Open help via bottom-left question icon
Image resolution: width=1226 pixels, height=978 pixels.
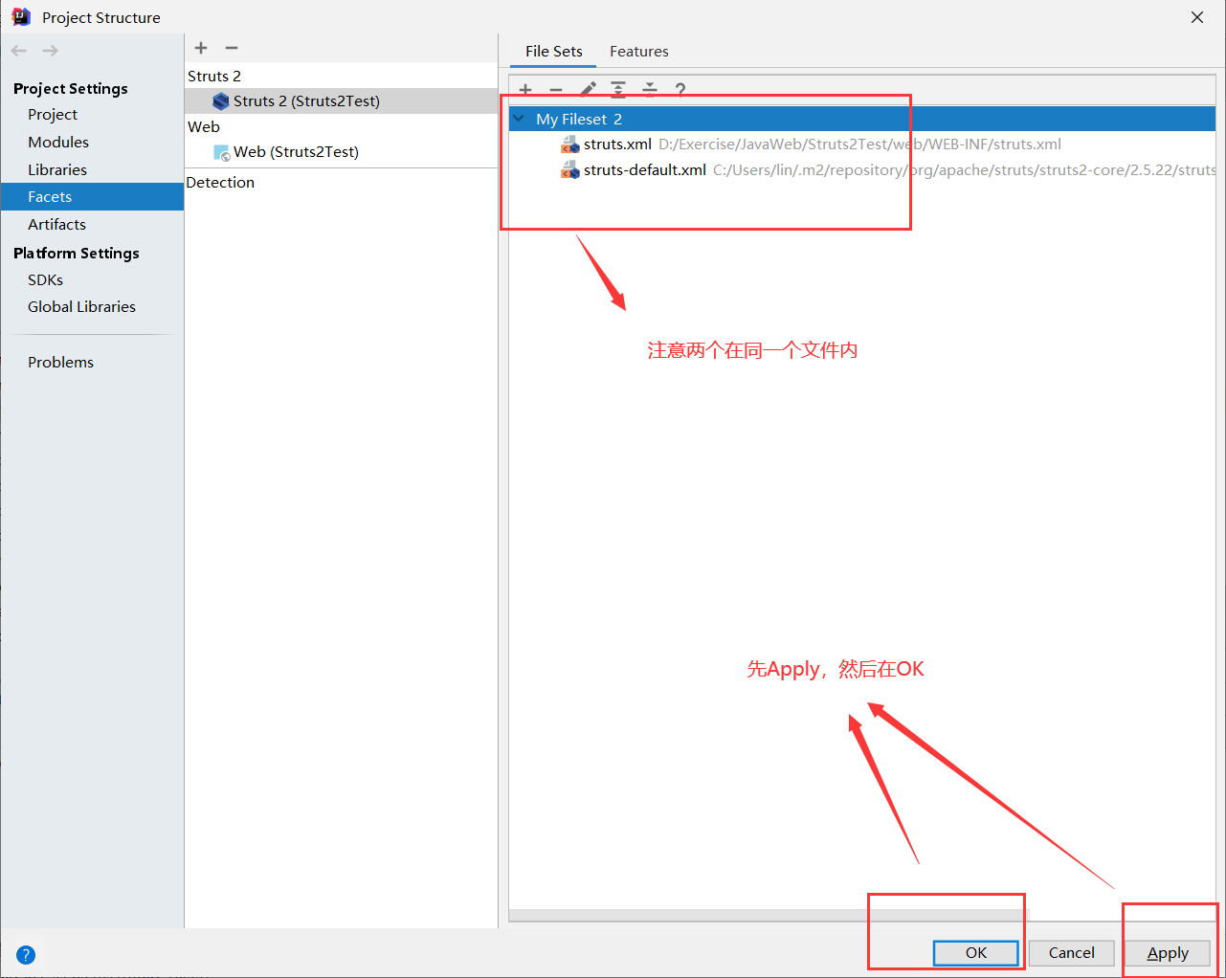click(x=26, y=954)
